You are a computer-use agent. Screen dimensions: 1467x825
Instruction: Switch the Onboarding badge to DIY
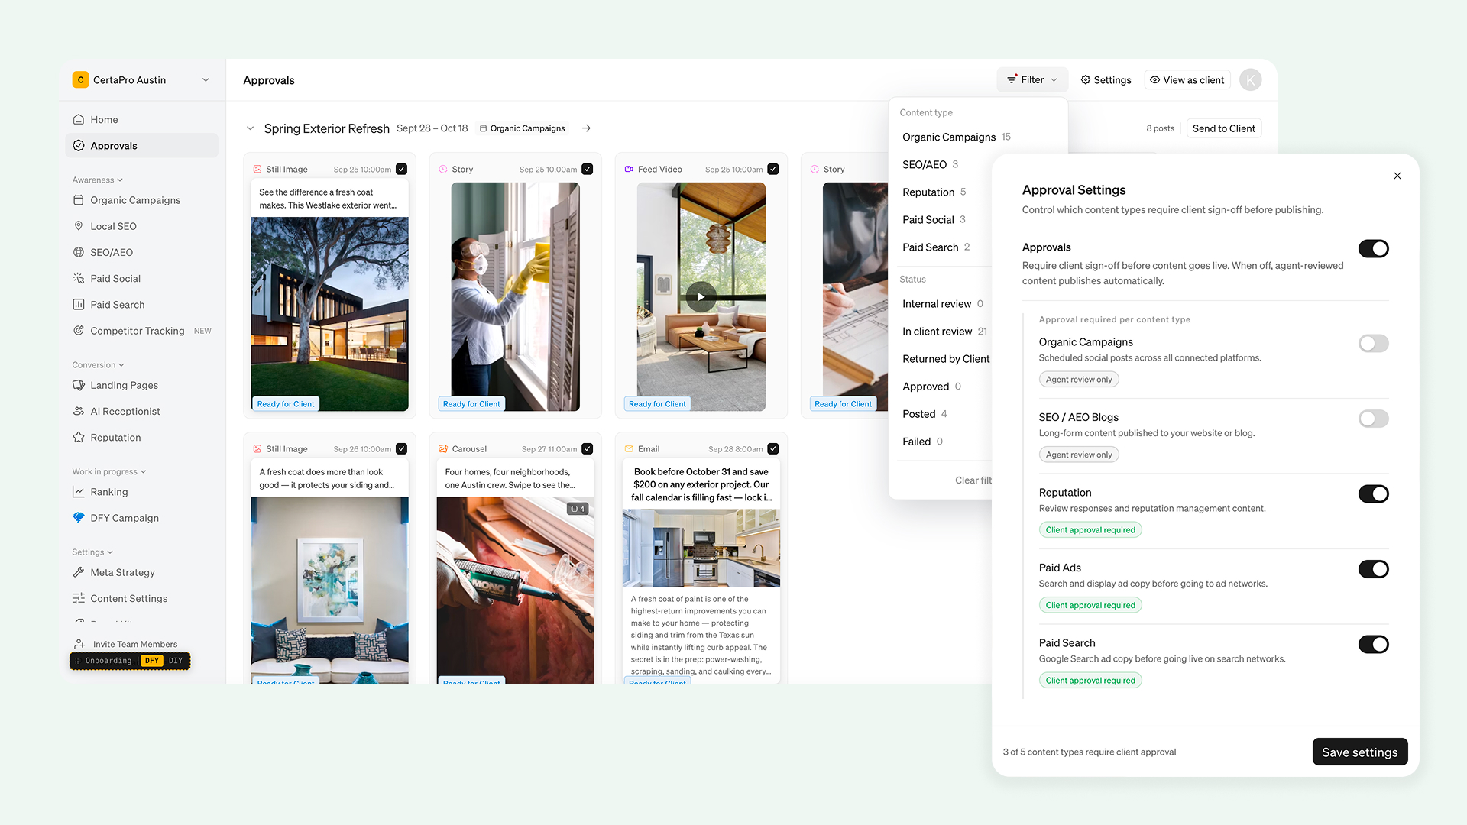176,660
